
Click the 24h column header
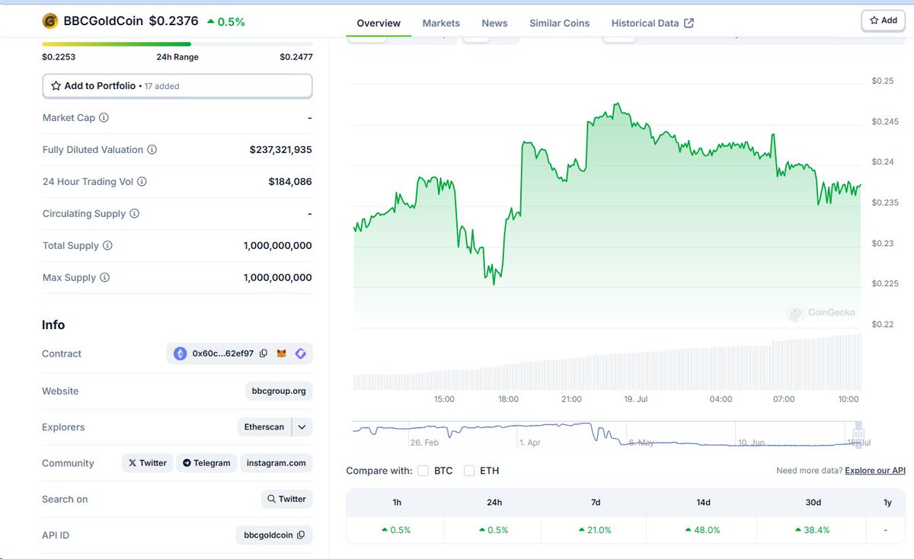coord(494,503)
